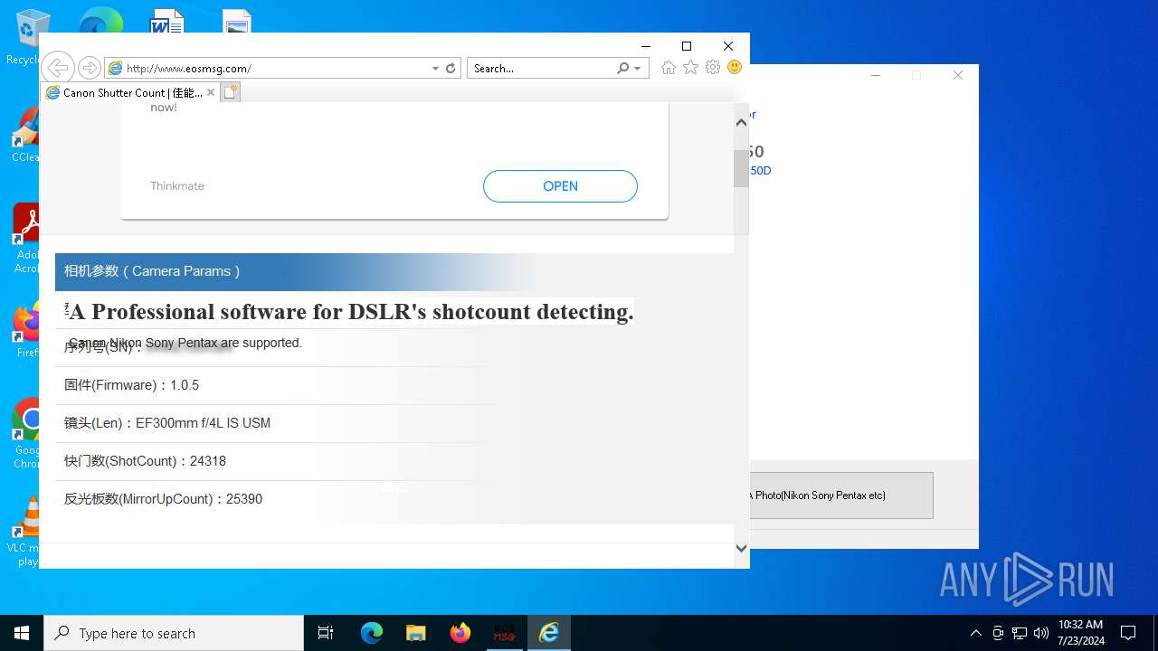Click the Thinkmate advertiser label
1158x651 pixels.
[177, 186]
